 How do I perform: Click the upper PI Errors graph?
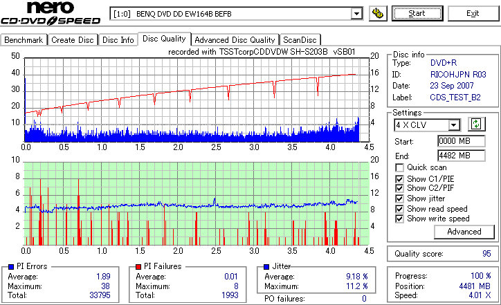pyautogui.click(x=197, y=100)
